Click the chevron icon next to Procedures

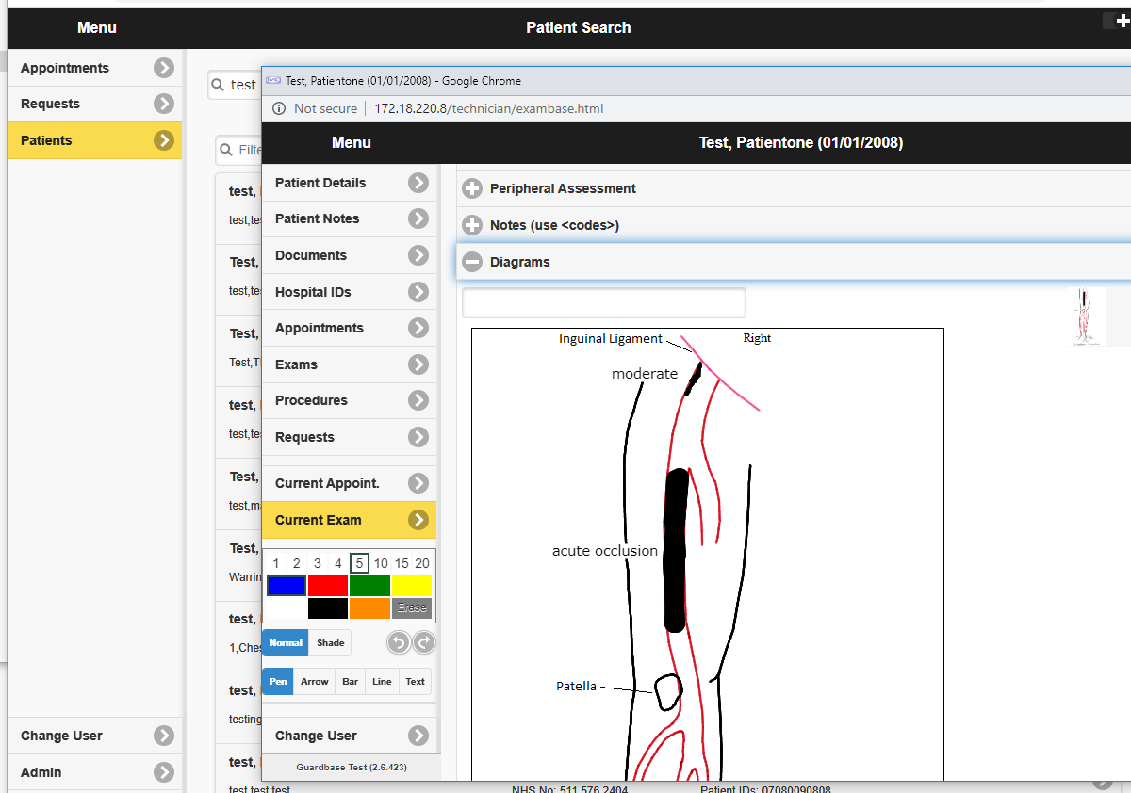point(418,400)
